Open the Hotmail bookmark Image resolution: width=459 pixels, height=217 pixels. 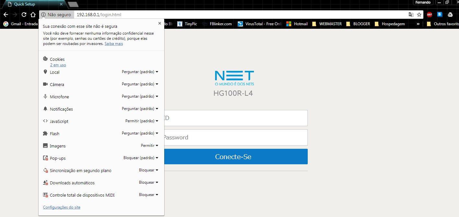tap(297, 24)
